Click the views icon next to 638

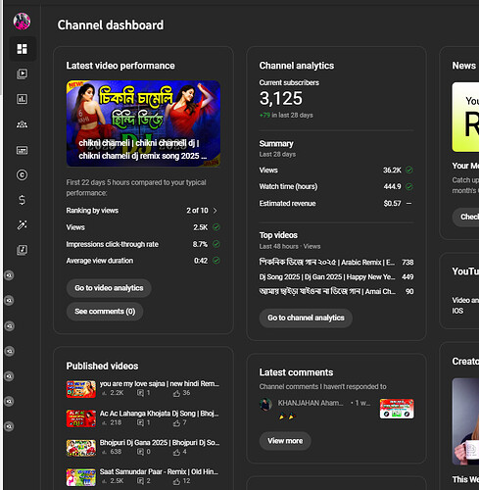[104, 452]
